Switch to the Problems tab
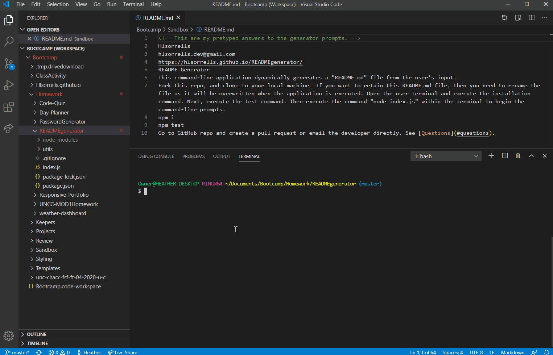 194,156
